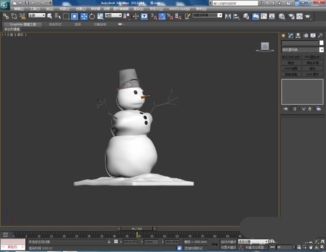Open the 工具(T) menu
The width and height of the screenshot is (326, 252).
35,9
